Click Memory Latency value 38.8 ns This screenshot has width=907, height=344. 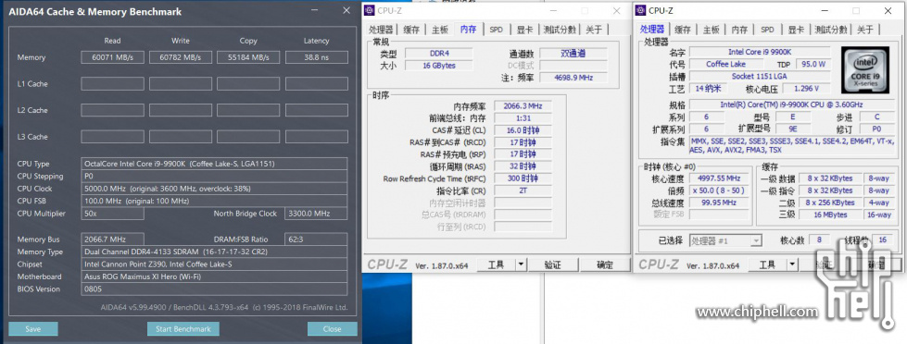point(317,57)
